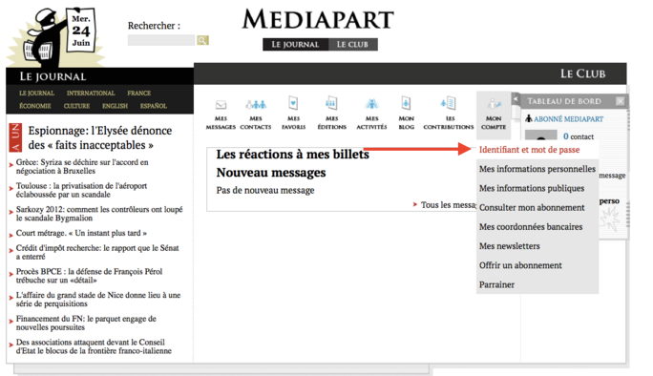This screenshot has width=653, height=376.
Task: Select Identifiant et mot de passe
Action: click(x=529, y=150)
